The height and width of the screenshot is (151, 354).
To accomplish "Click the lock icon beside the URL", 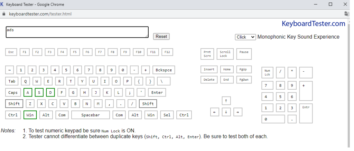I will click(4, 14).
